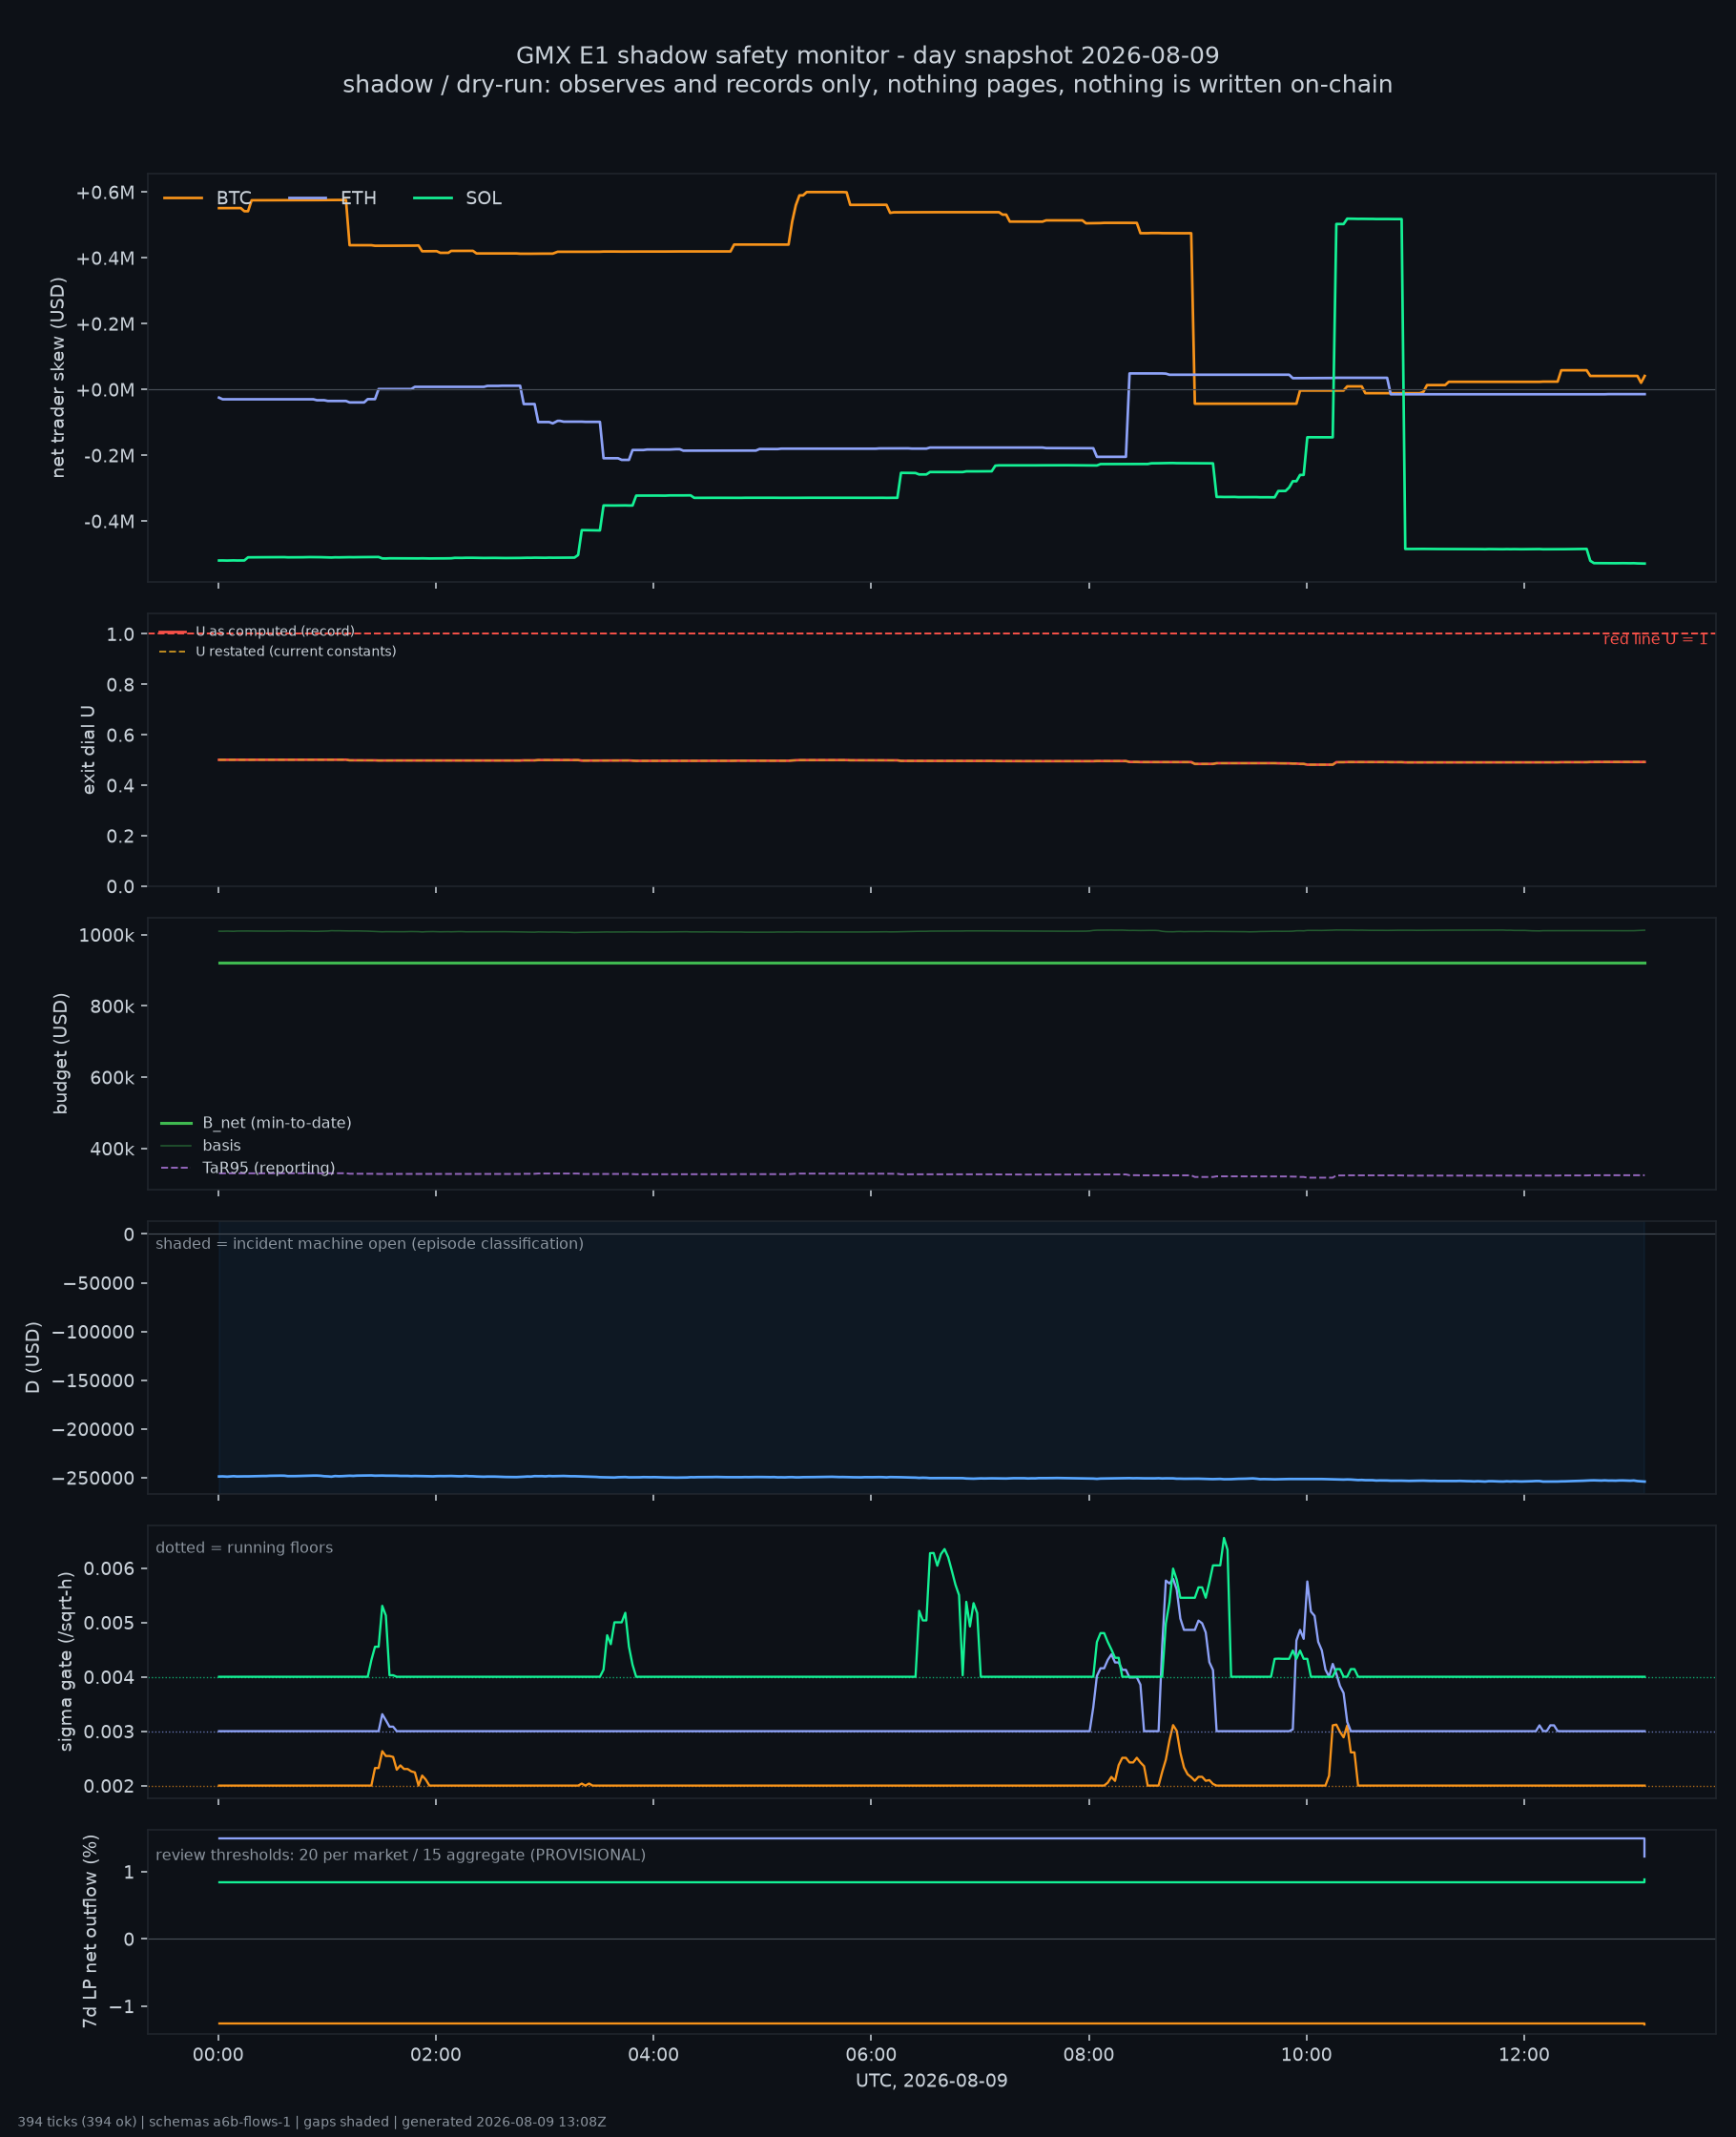
Task: Click the 'shadow / dry-run' subtitle line
Action: (x=867, y=84)
